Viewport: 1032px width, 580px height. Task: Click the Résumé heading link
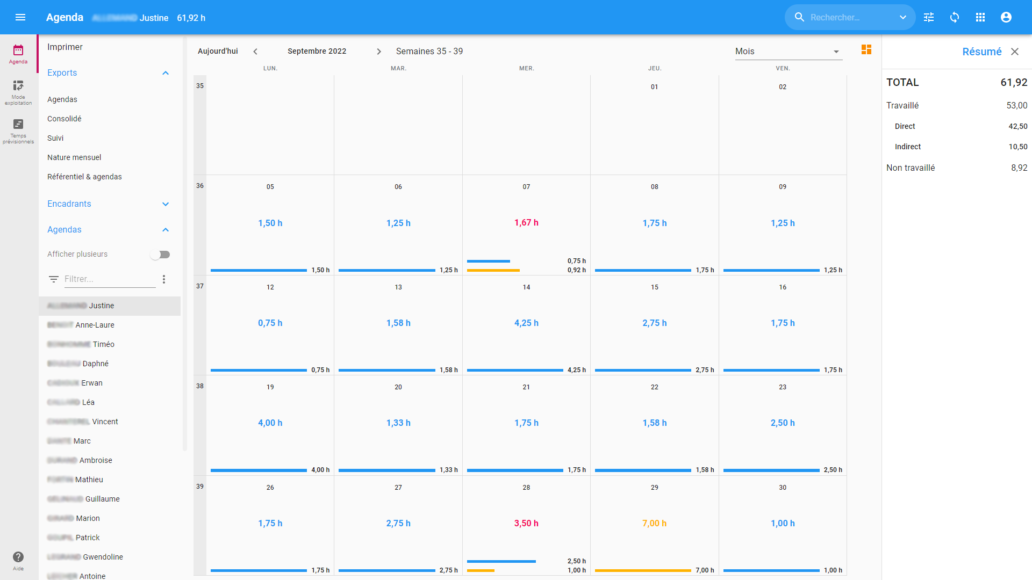(981, 52)
